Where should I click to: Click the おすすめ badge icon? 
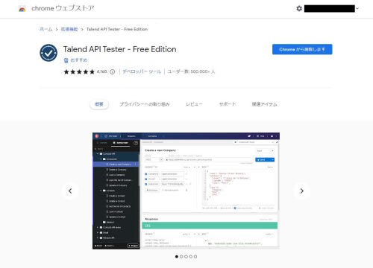click(66, 60)
